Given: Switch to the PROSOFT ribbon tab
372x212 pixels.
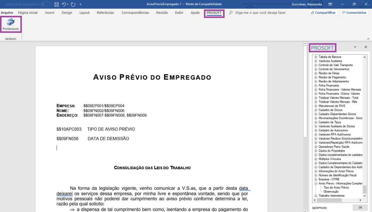Looking at the screenshot, I should point(214,12).
